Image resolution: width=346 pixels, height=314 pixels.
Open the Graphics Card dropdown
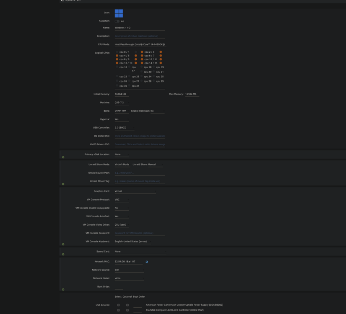[135, 191]
